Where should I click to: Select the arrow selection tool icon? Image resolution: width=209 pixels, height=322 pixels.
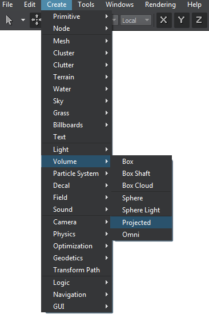[x=9, y=20]
